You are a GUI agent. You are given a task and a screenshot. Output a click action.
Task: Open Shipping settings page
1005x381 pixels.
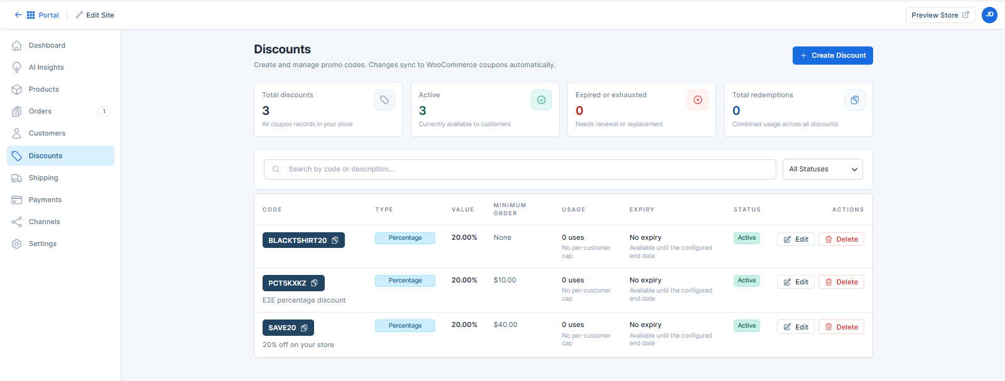60,178
